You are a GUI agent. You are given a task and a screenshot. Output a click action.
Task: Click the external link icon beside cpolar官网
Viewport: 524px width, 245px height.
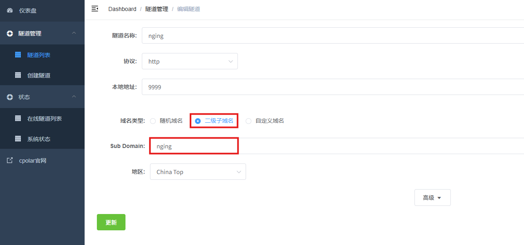pos(10,161)
